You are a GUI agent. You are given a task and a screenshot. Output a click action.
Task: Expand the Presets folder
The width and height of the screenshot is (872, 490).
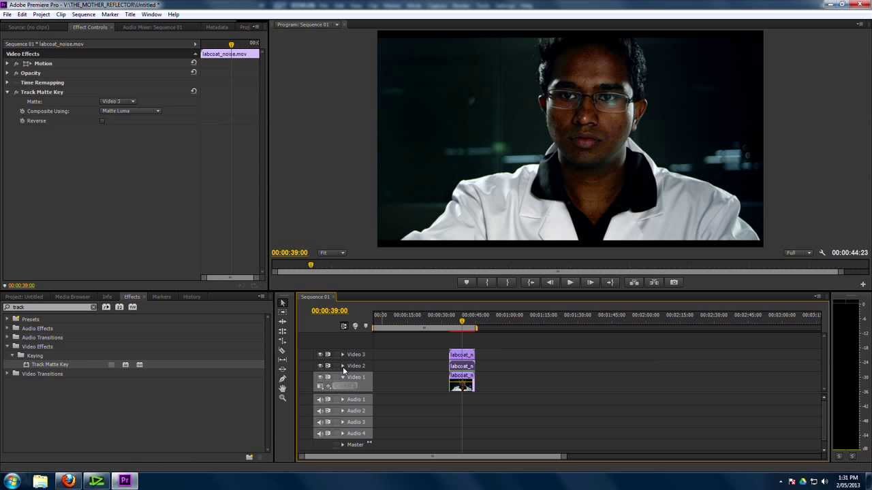click(7, 319)
